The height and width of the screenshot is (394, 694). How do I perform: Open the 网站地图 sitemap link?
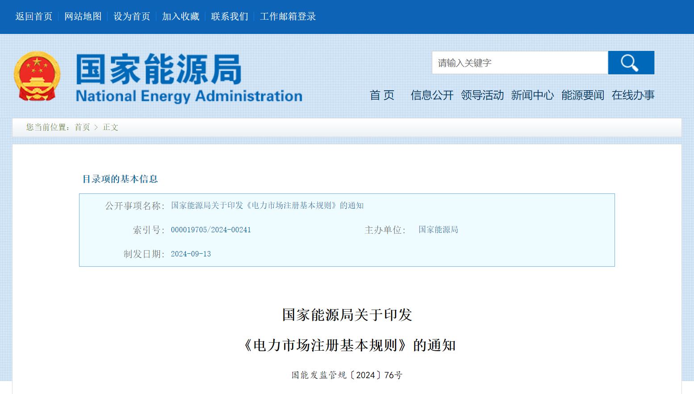click(x=83, y=17)
